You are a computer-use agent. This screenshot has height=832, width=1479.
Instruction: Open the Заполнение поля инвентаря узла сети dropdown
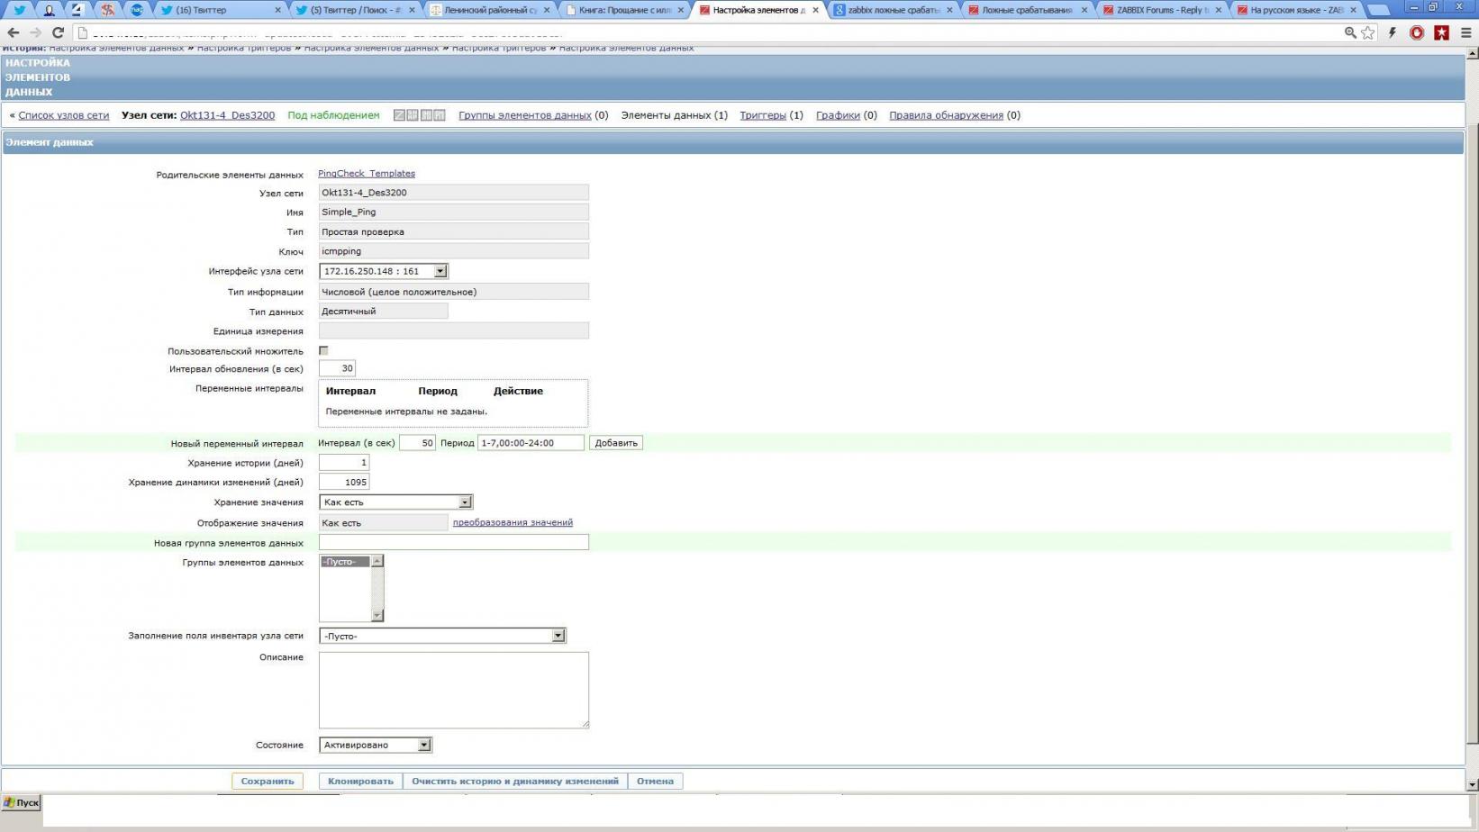[x=442, y=636]
